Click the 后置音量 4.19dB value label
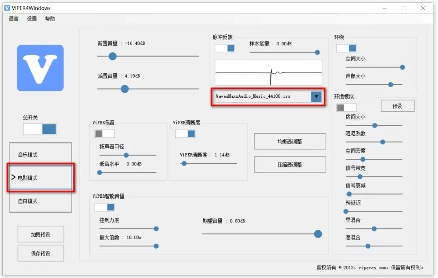 (132, 76)
